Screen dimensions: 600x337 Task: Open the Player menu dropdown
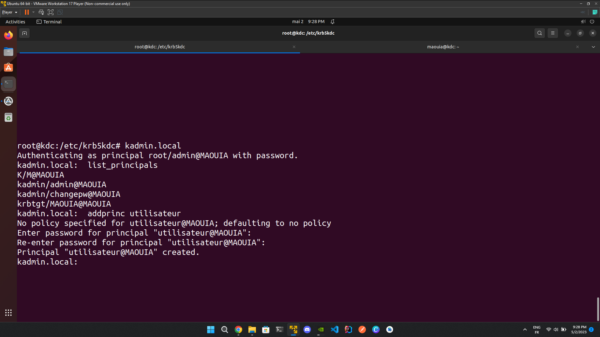(9, 12)
